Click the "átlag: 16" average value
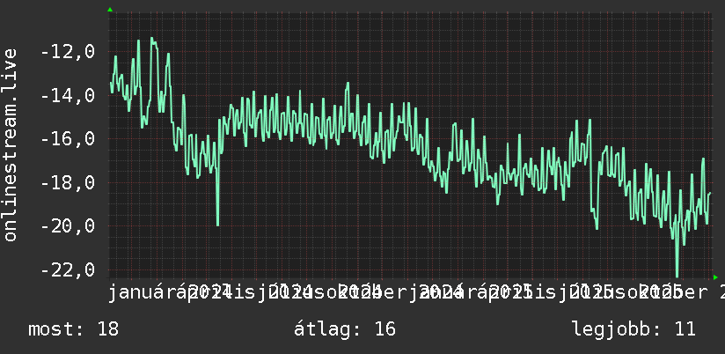This screenshot has width=725, height=354. click(x=345, y=329)
